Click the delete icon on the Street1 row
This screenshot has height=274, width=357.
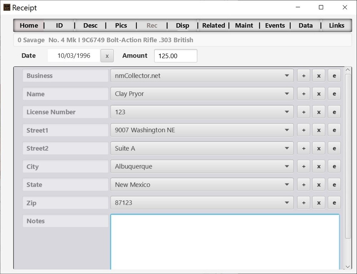(318, 130)
